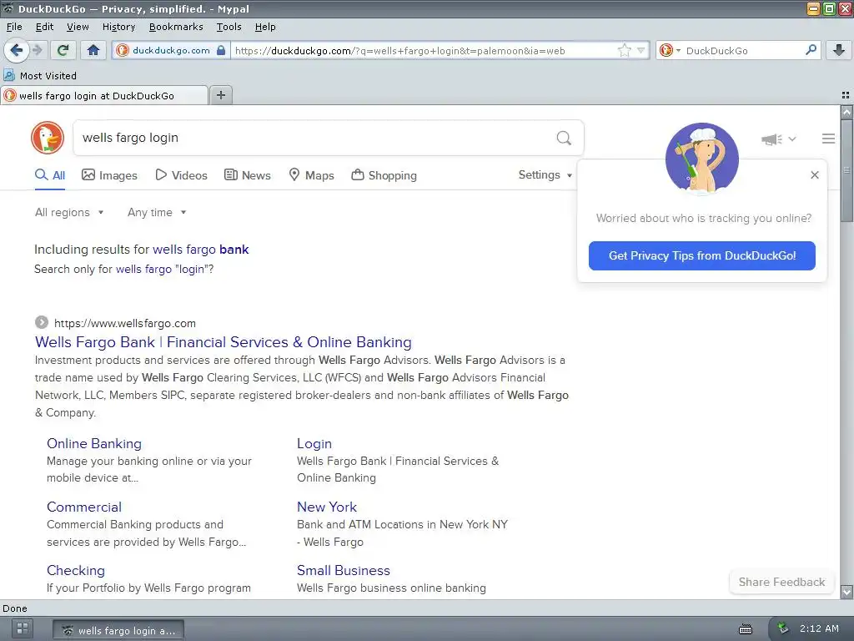This screenshot has width=854, height=641.
Task: Open a new tab with plus button
Action: tap(220, 95)
